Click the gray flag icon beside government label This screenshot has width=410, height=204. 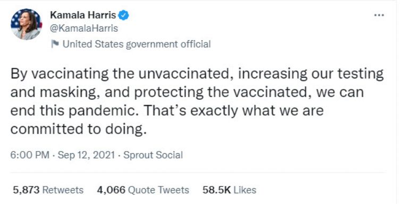coord(55,44)
